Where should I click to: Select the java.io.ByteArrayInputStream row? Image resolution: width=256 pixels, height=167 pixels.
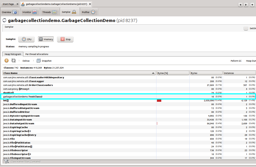129,116
